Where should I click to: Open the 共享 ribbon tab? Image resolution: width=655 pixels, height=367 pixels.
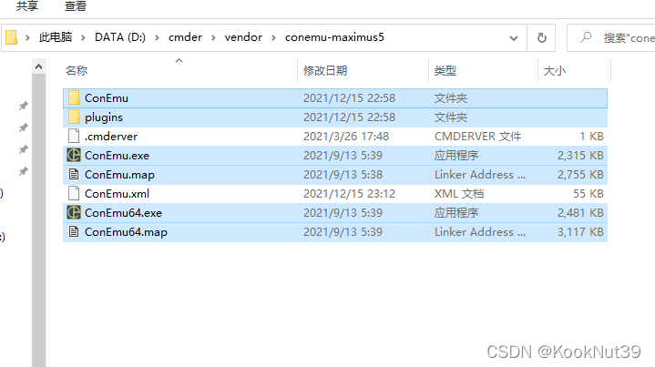pos(27,5)
